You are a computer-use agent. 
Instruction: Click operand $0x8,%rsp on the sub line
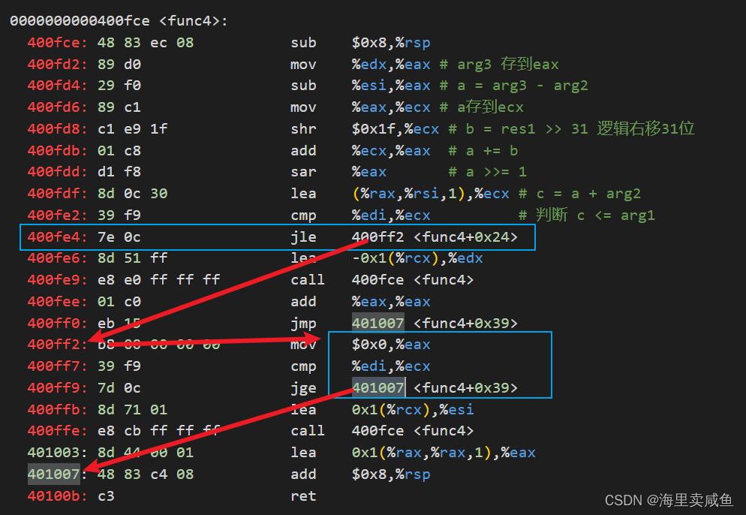pyautogui.click(x=390, y=43)
